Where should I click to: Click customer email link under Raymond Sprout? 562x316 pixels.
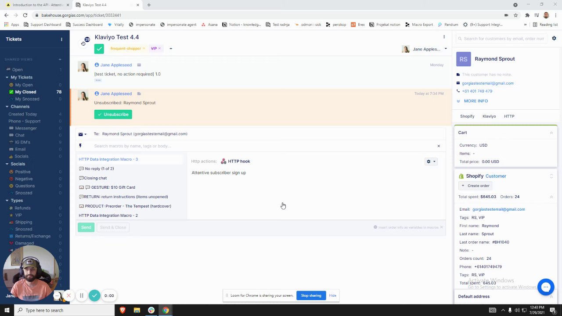tap(487, 83)
